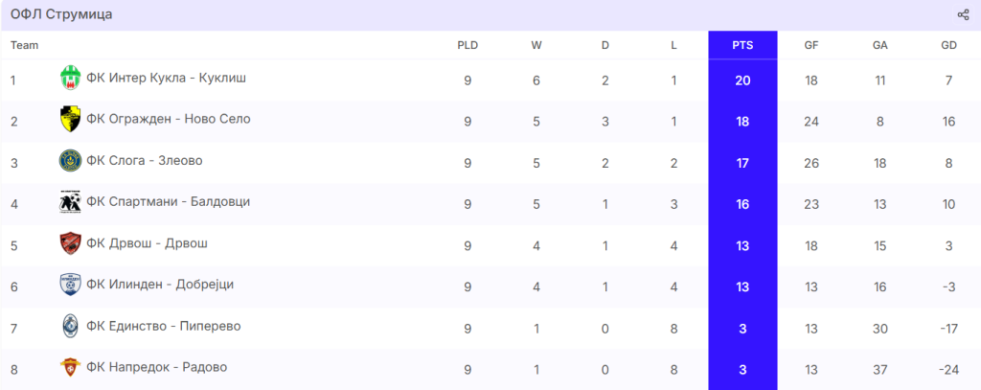Viewport: 981px width, 390px height.
Task: Click the ФК Слога club badge
Action: click(70, 160)
